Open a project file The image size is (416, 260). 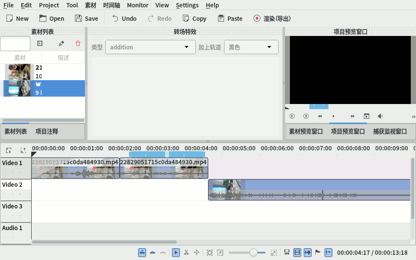coord(52,19)
